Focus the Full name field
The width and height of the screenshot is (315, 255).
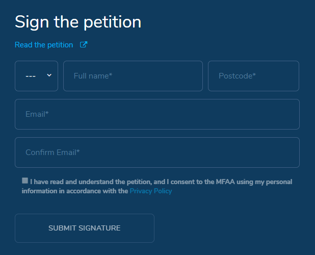click(133, 76)
